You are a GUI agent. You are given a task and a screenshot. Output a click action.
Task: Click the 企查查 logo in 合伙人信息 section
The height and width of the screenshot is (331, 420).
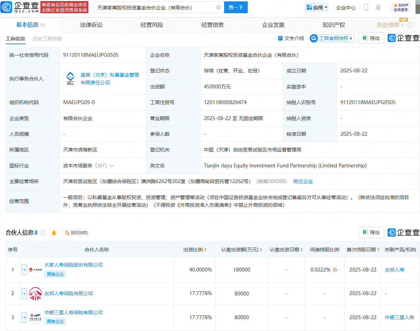pos(404,233)
